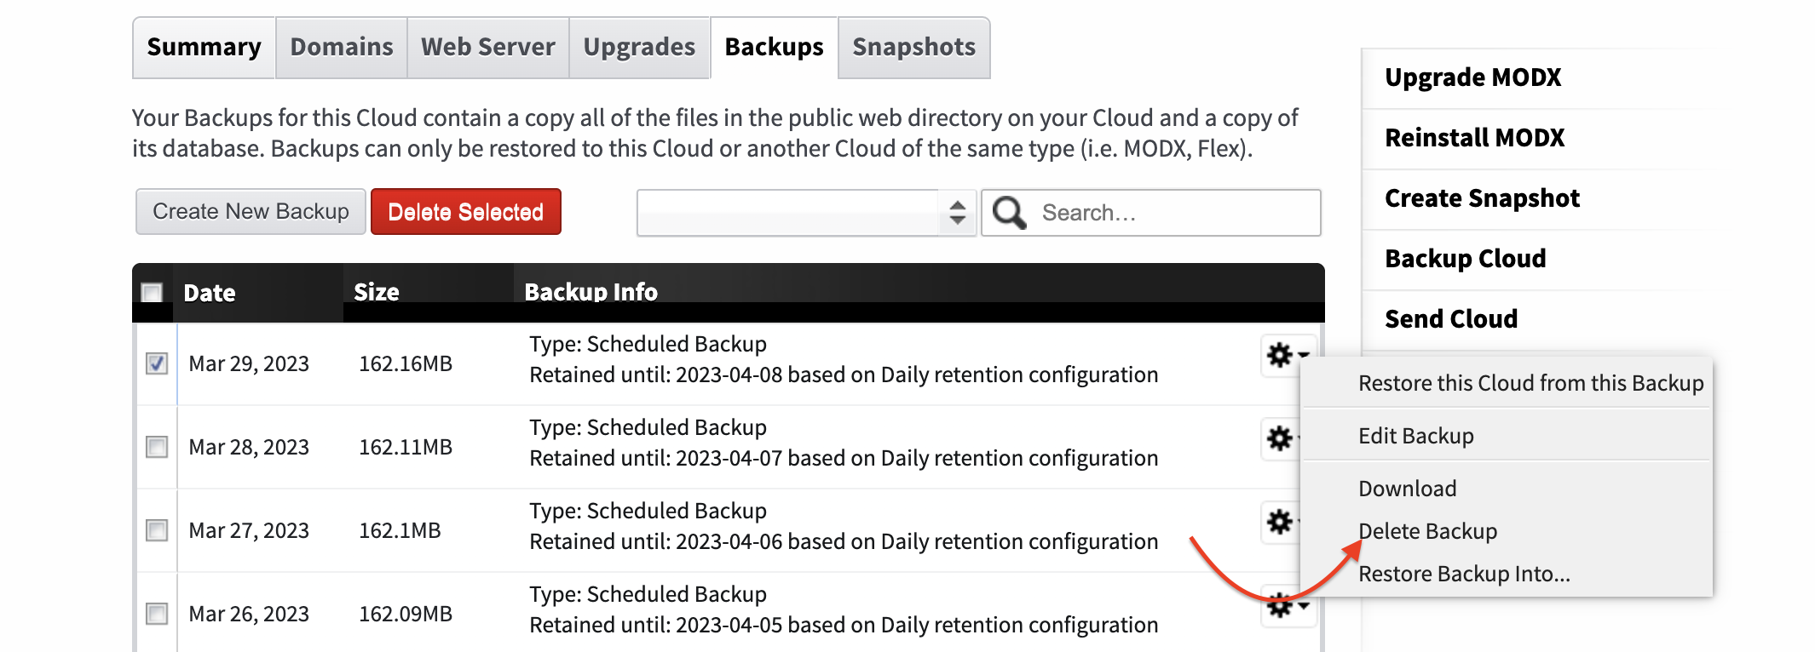Select Edit Backup in the actions menu
The width and height of the screenshot is (1815, 652).
(1417, 435)
